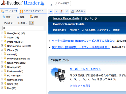
Task: Open keyboard help icon in toolbar
Action: pyautogui.click(x=72, y=11)
